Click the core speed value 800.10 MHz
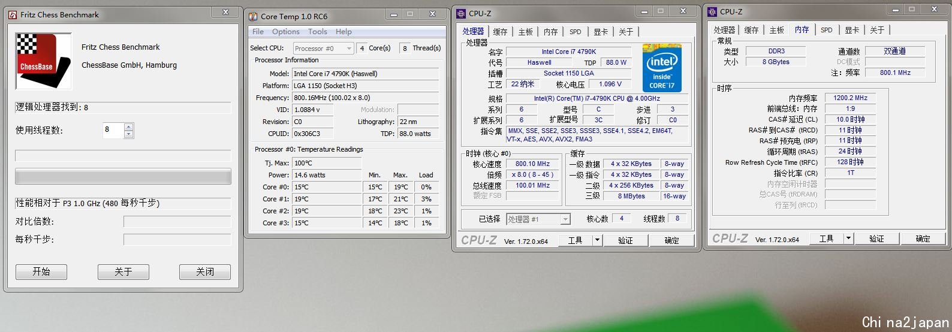The width and height of the screenshot is (952, 332). point(533,164)
